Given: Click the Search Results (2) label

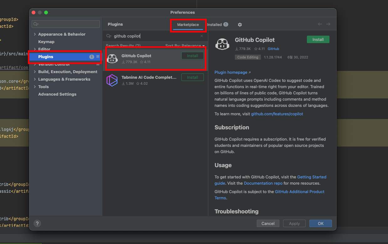Looking at the screenshot, I should coord(123,46).
